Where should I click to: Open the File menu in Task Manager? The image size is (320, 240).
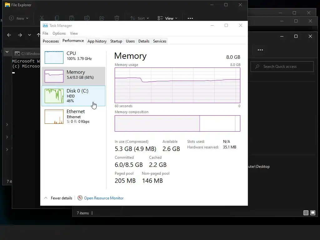coord(45,33)
